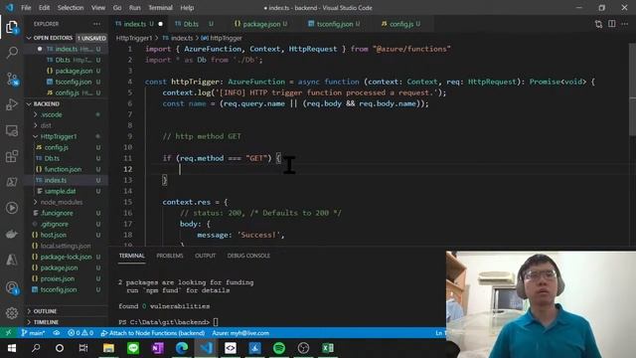Open OneNote from taskbar
This screenshot has height=358, width=636.
pyautogui.click(x=157, y=348)
